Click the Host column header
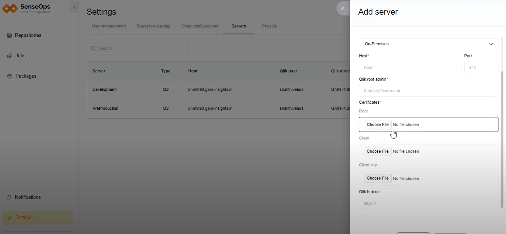 coord(193,71)
